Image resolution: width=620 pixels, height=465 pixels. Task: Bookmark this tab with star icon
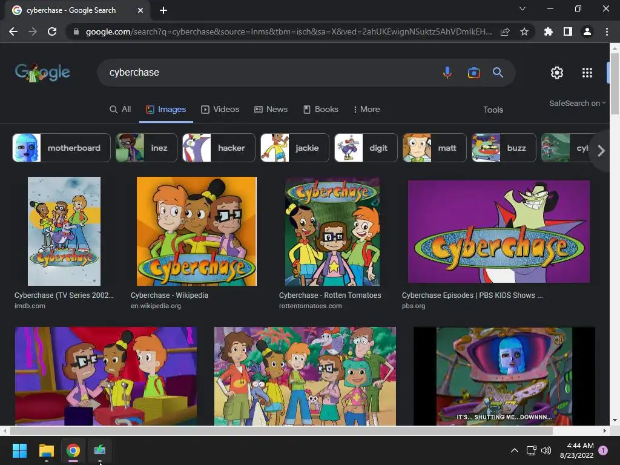tap(524, 31)
